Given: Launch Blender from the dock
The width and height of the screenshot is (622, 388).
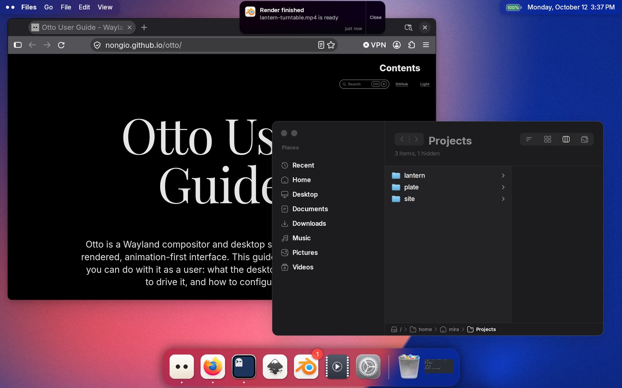Looking at the screenshot, I should pyautogui.click(x=306, y=367).
